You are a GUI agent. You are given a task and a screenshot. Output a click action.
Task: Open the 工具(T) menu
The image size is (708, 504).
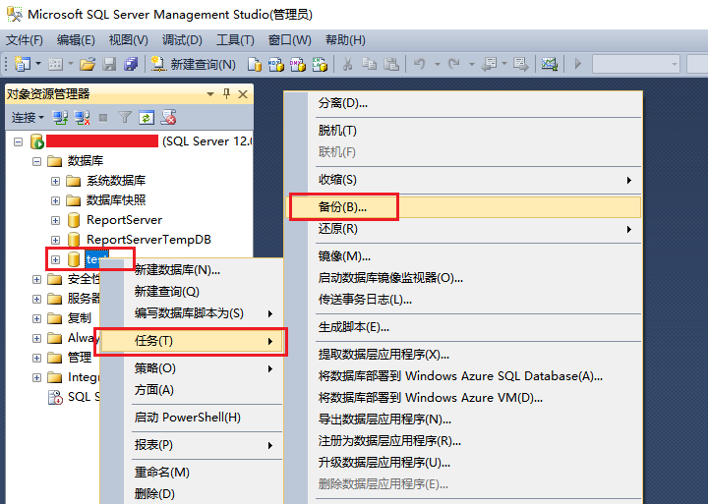point(235,40)
